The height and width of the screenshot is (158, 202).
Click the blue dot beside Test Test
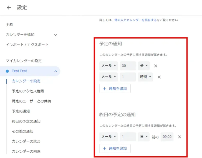coord(7,71)
